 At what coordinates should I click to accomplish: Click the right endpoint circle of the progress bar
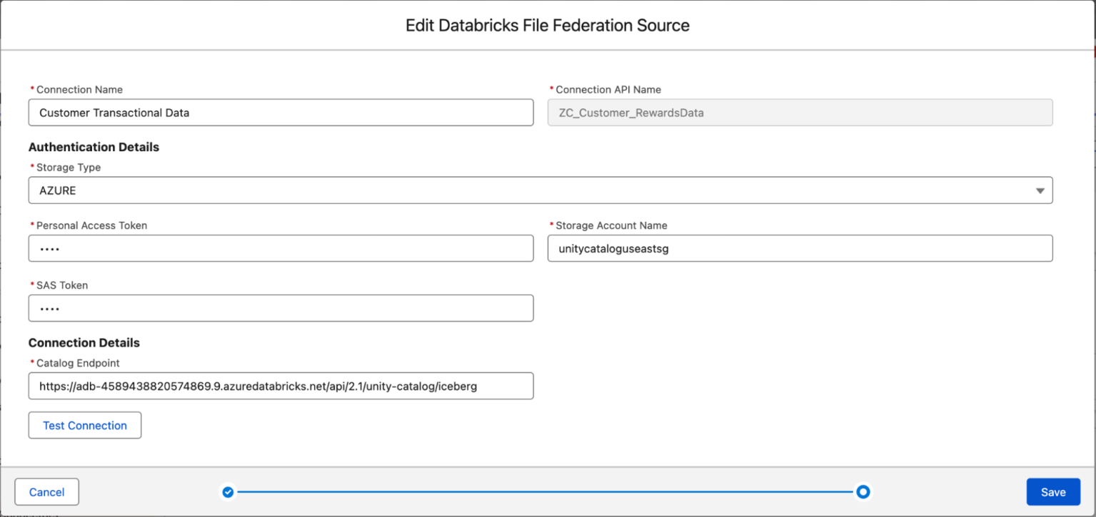tap(863, 491)
